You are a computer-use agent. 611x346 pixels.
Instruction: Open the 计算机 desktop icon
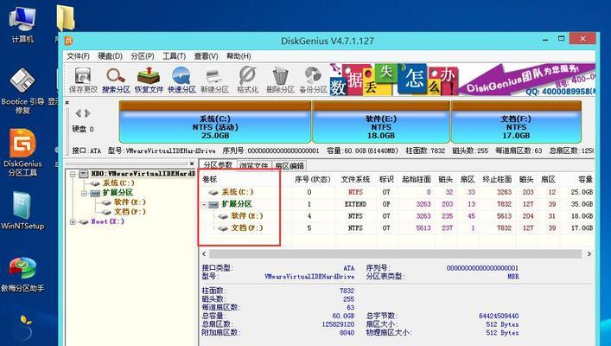point(22,24)
